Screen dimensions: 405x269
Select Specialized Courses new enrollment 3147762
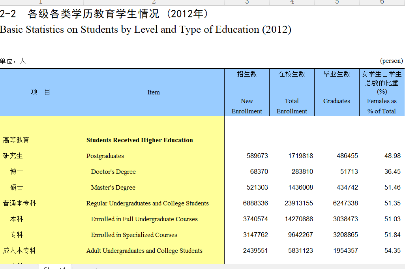[255, 235]
